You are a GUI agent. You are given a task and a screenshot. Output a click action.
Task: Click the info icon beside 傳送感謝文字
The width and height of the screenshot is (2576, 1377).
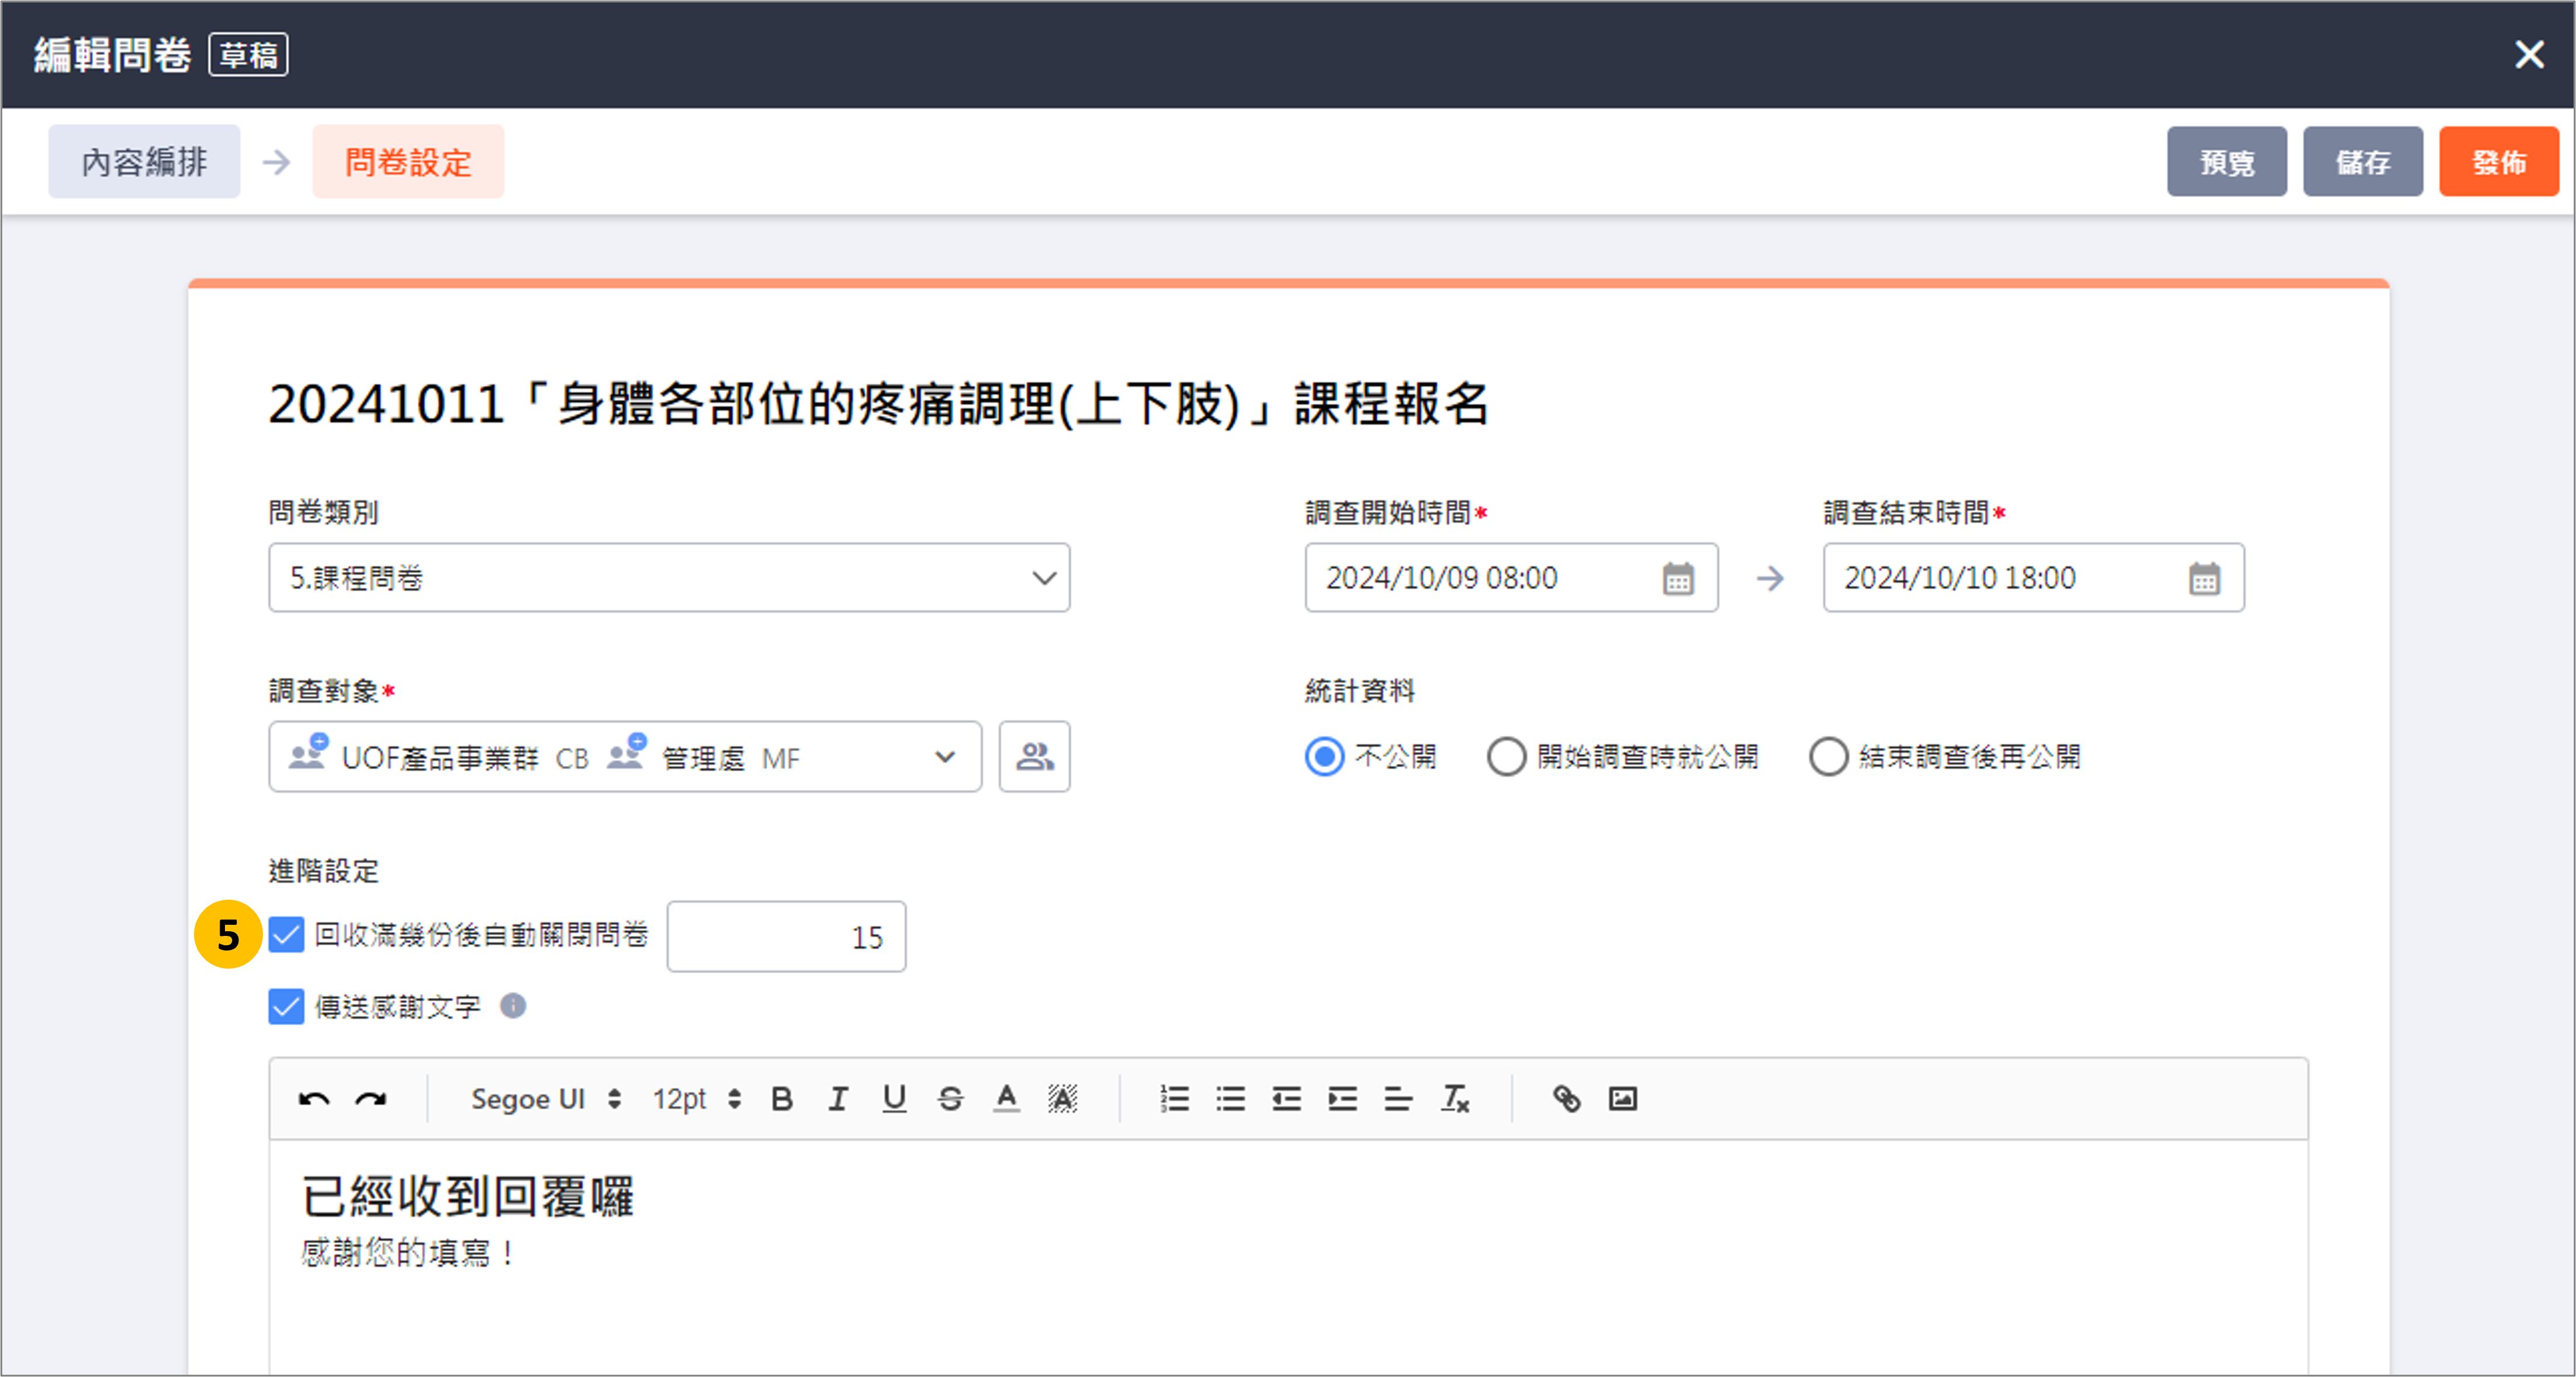[x=513, y=1006]
